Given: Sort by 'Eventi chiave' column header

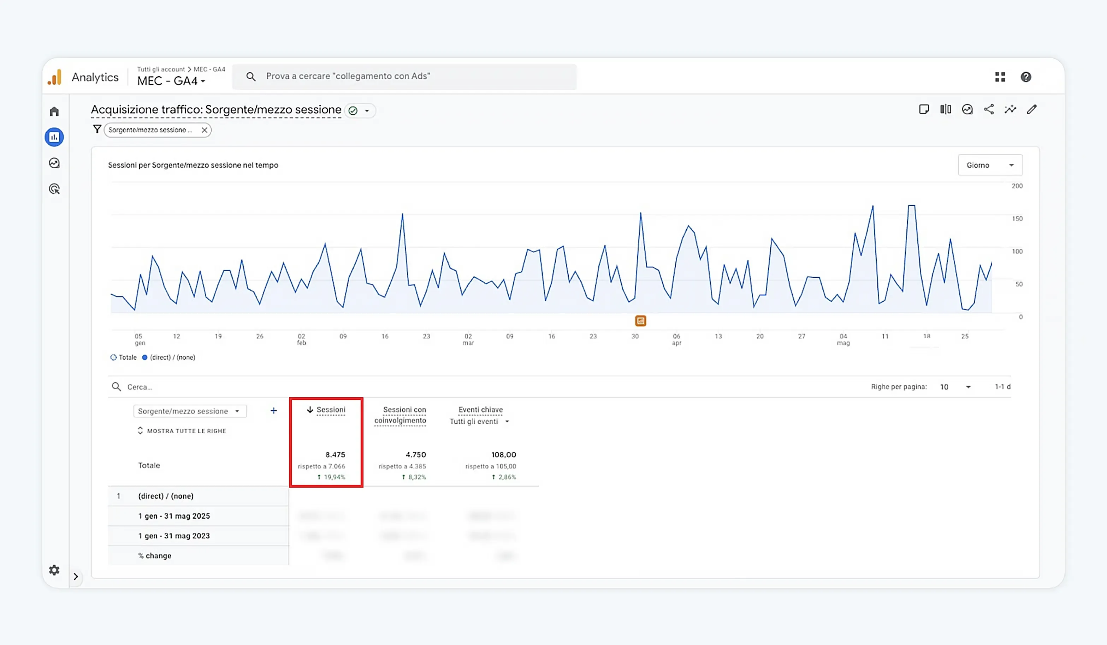Looking at the screenshot, I should 481,410.
